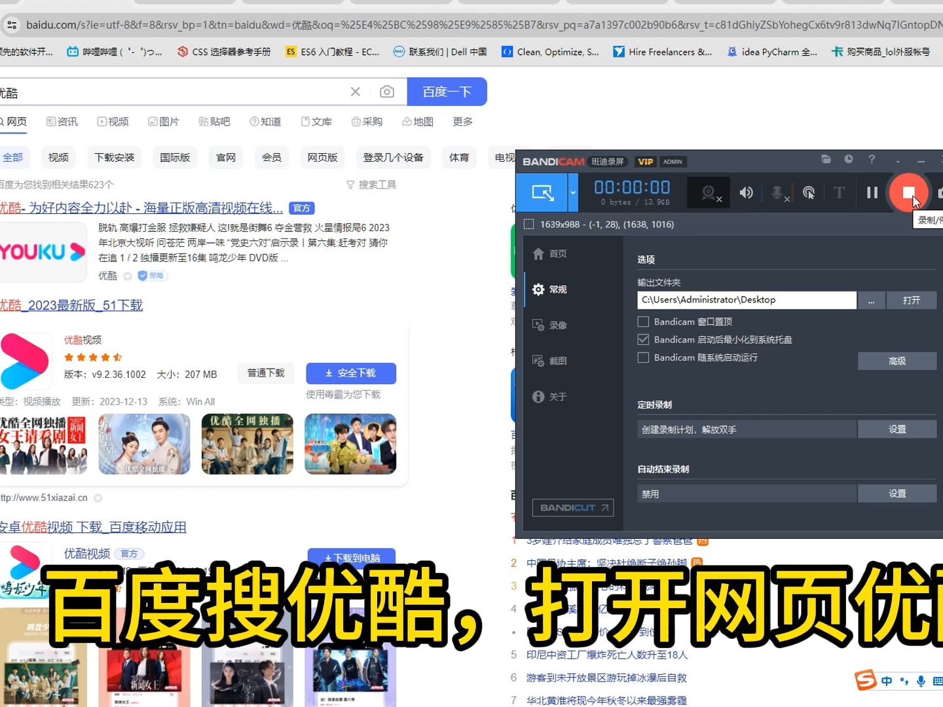The image size is (943, 707).
Task: Select Bandicam screen rectangle recording mode
Action: 542,192
